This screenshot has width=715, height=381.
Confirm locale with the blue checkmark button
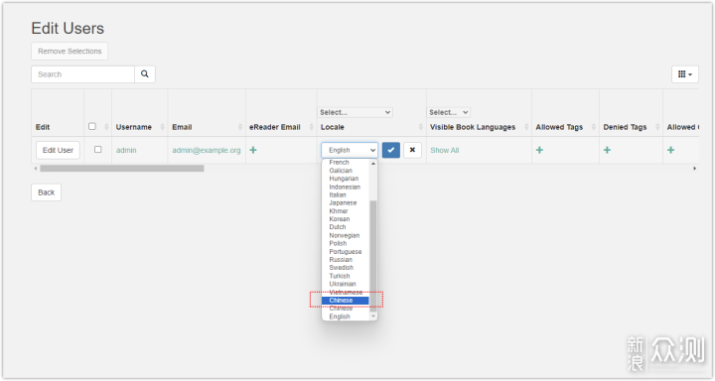[391, 150]
